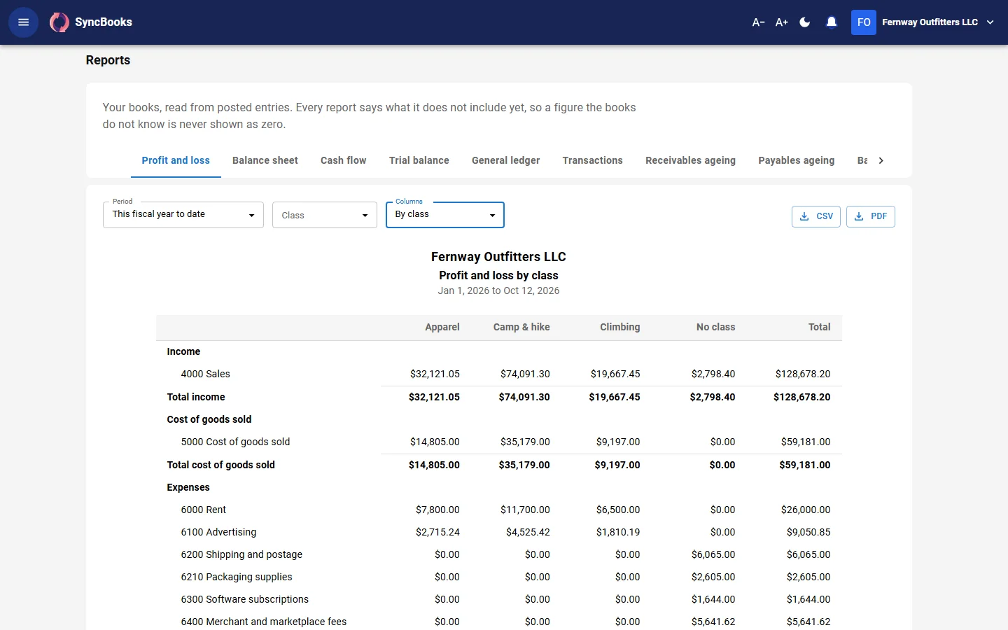Select Receivables ageing tab
1008x630 pixels.
691,160
